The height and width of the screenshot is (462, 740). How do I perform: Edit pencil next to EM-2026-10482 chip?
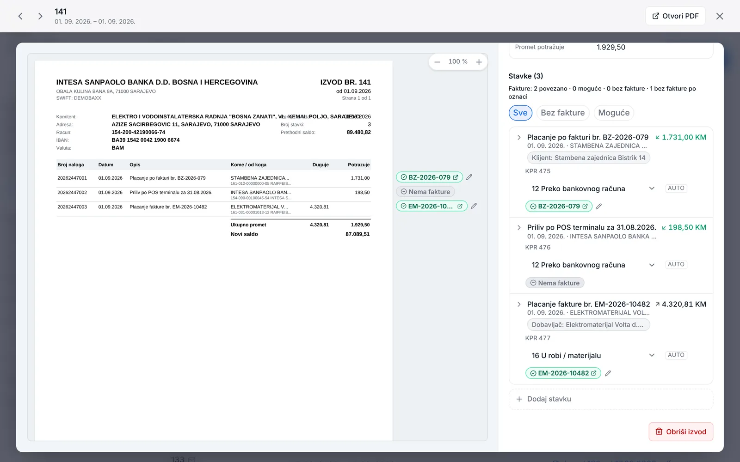[x=608, y=373]
